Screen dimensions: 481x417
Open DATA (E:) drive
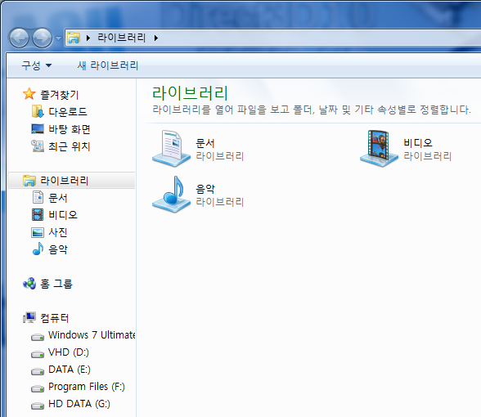(x=70, y=370)
